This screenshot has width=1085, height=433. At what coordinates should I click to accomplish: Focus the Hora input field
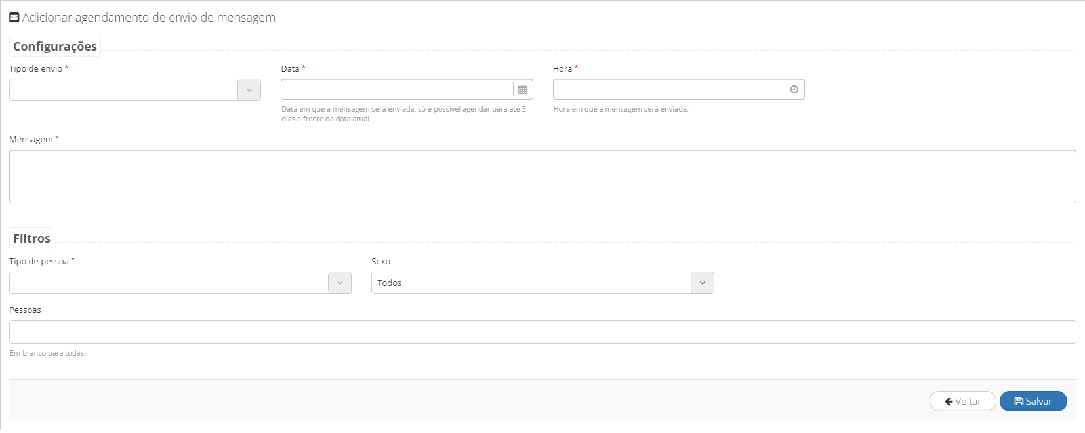[x=669, y=89]
